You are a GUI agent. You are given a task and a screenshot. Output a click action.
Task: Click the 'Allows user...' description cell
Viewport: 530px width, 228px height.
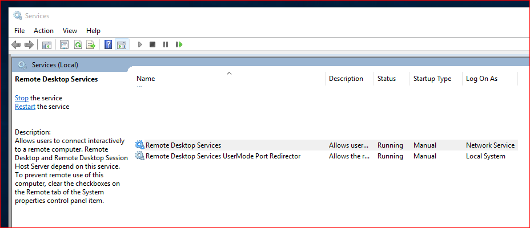(x=349, y=145)
